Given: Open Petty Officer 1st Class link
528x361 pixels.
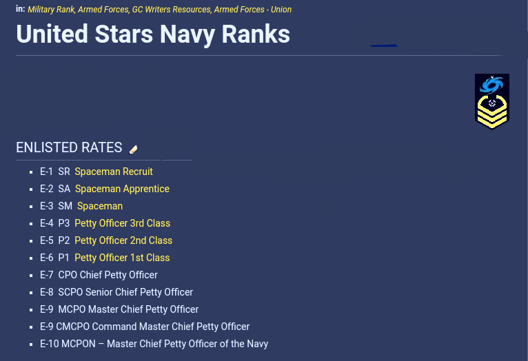Looking at the screenshot, I should click(122, 258).
